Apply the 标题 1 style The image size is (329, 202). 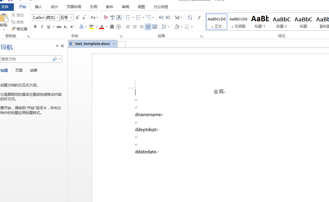click(x=260, y=22)
